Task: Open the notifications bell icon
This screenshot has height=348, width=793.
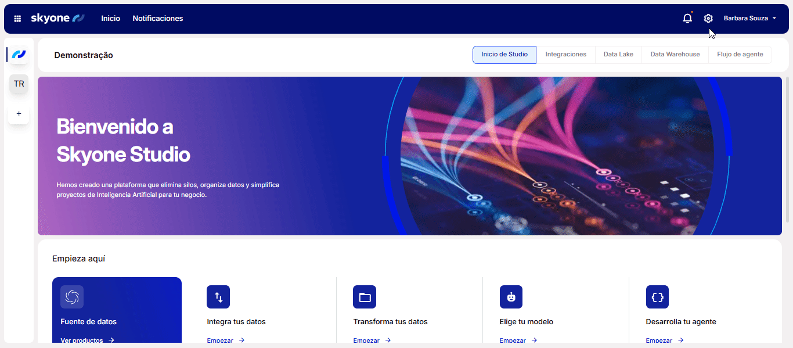Action: pyautogui.click(x=687, y=19)
